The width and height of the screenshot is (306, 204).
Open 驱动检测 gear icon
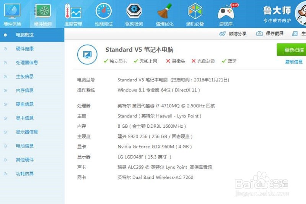(134, 11)
